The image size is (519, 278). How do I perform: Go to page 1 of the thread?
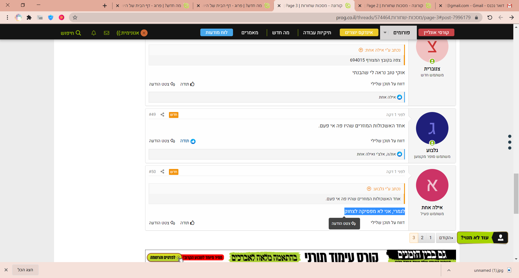click(x=431, y=238)
